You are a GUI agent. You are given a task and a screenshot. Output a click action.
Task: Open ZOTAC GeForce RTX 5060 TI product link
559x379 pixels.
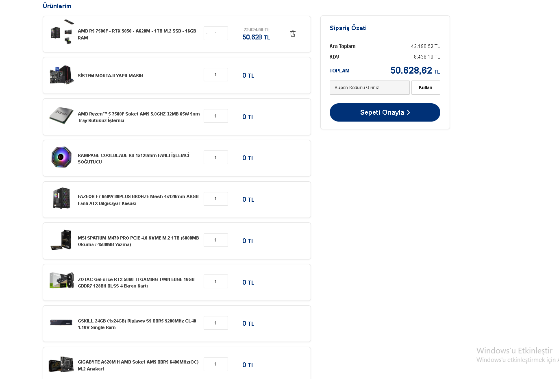[x=136, y=283]
